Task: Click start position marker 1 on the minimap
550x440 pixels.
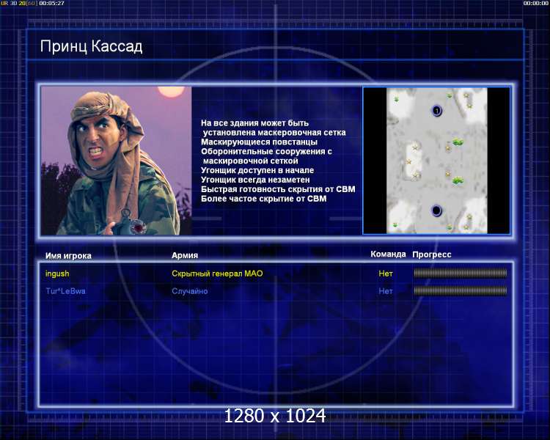Action: (436, 111)
